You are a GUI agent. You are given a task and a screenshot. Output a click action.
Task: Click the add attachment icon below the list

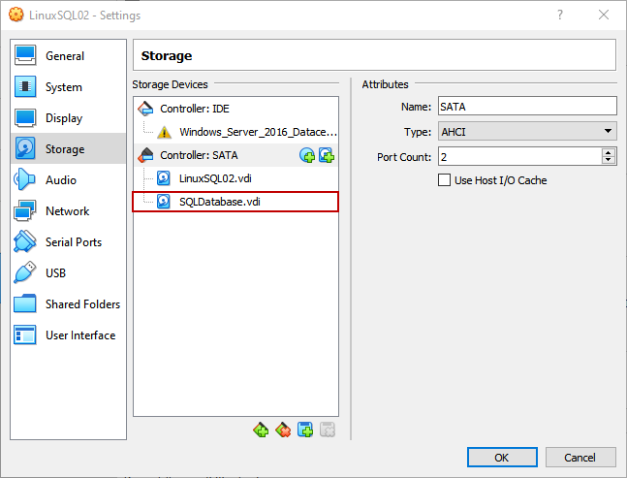[305, 430]
